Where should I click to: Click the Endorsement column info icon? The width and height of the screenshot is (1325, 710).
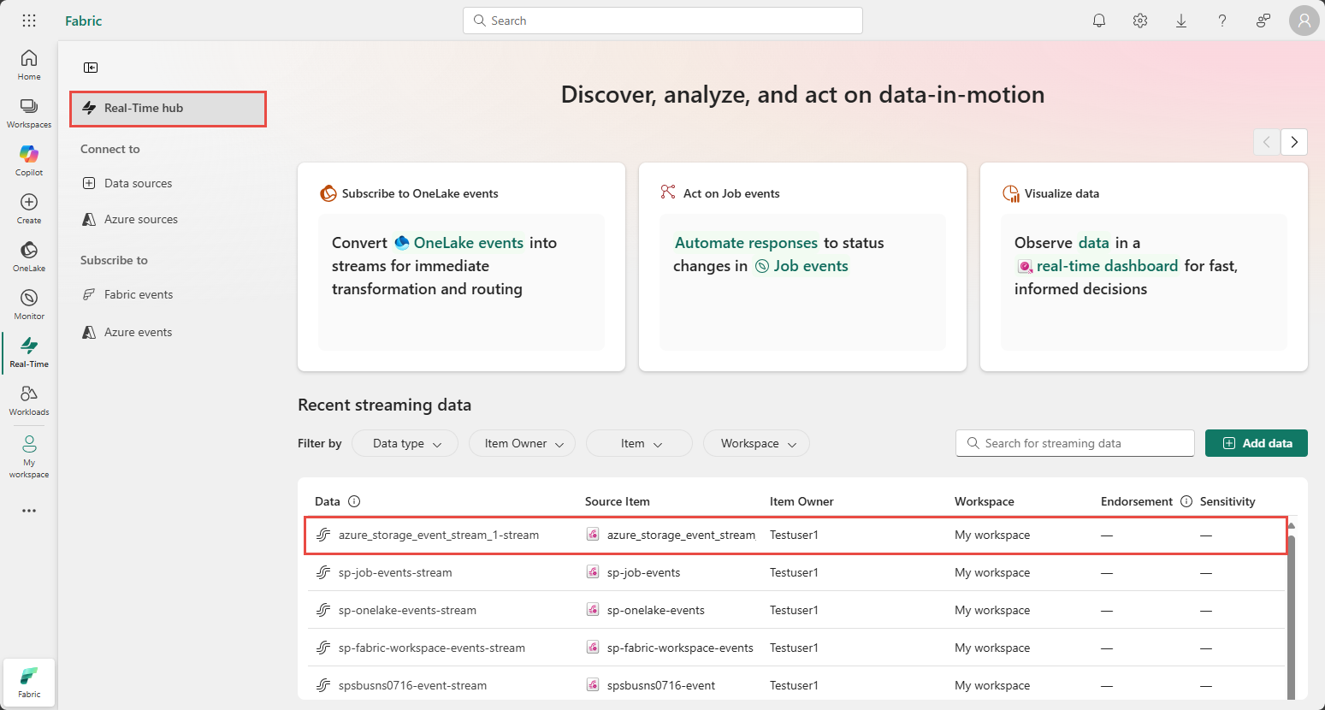1186,501
